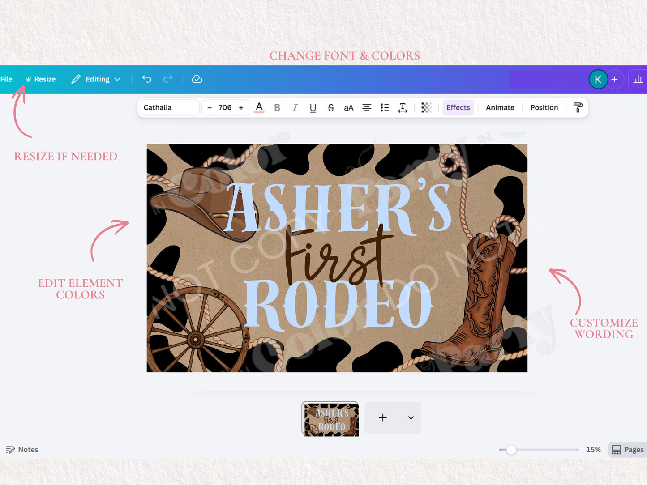The image size is (647, 485).
Task: Open the Position panel
Action: tap(544, 107)
